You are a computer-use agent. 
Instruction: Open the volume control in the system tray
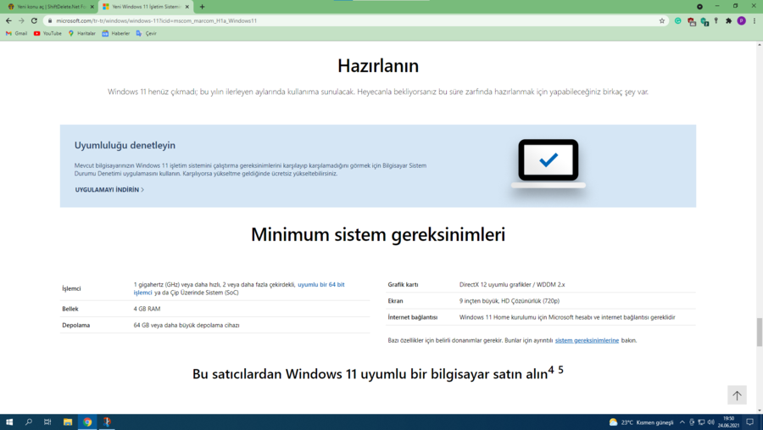[711, 422]
